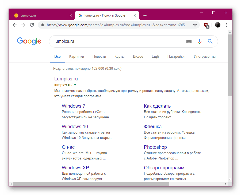Close the Lumpics.ru tab
The height and width of the screenshot is (195, 241).
click(x=71, y=15)
